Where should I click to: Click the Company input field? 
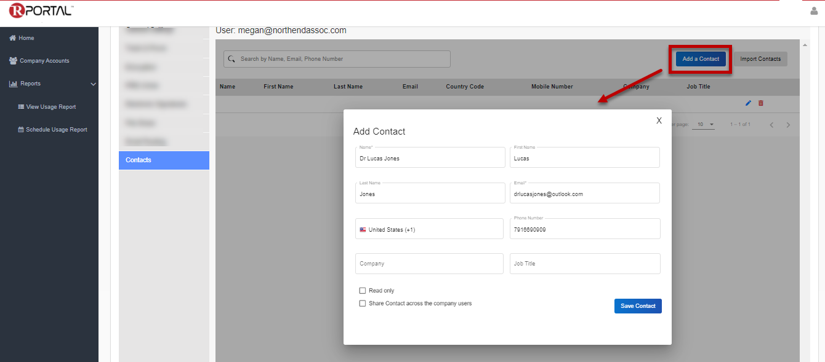pos(429,264)
